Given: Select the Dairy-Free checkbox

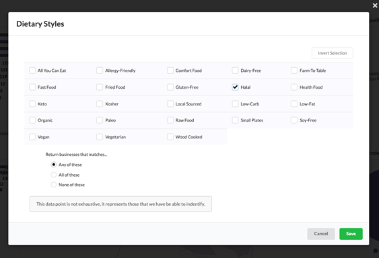Looking at the screenshot, I should 235,71.
